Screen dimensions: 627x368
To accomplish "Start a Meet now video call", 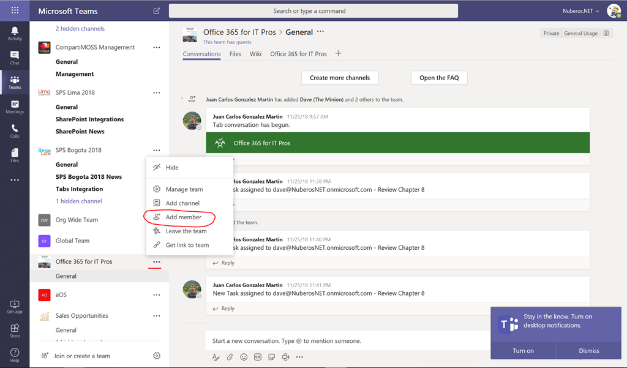I will point(285,357).
